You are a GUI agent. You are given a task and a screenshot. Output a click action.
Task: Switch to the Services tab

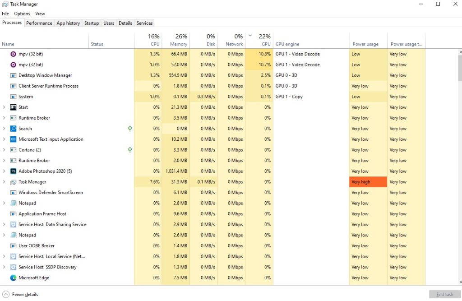click(144, 23)
